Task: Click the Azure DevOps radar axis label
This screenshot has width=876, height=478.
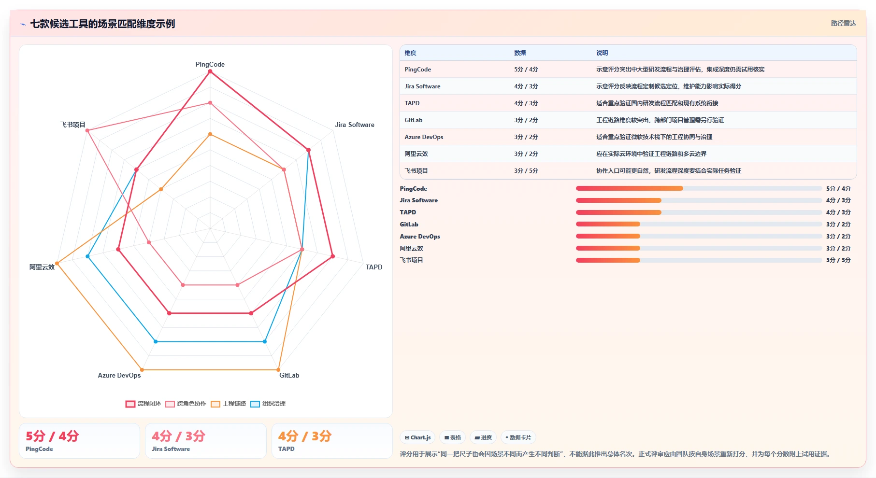Action: point(119,375)
